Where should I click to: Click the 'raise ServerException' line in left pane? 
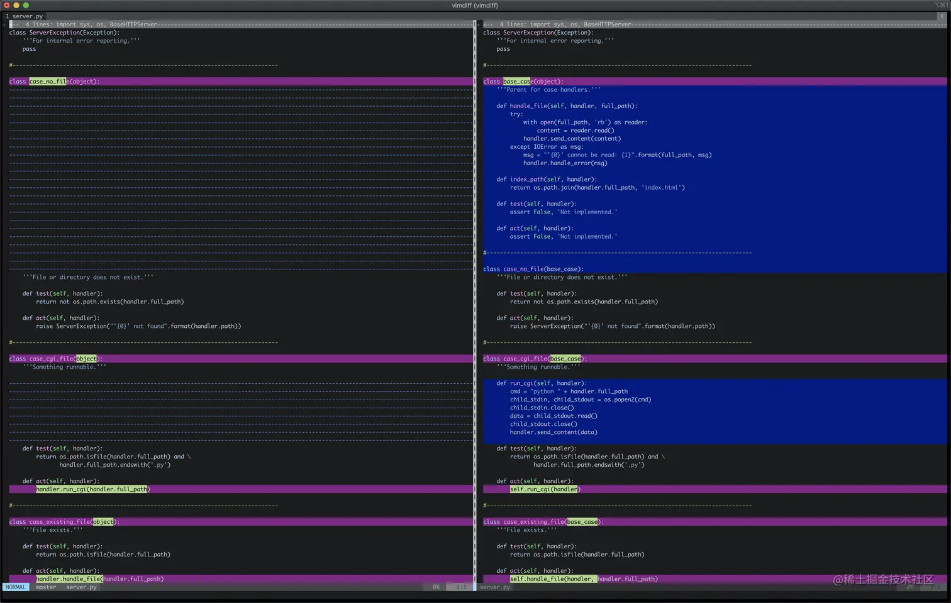(x=138, y=327)
